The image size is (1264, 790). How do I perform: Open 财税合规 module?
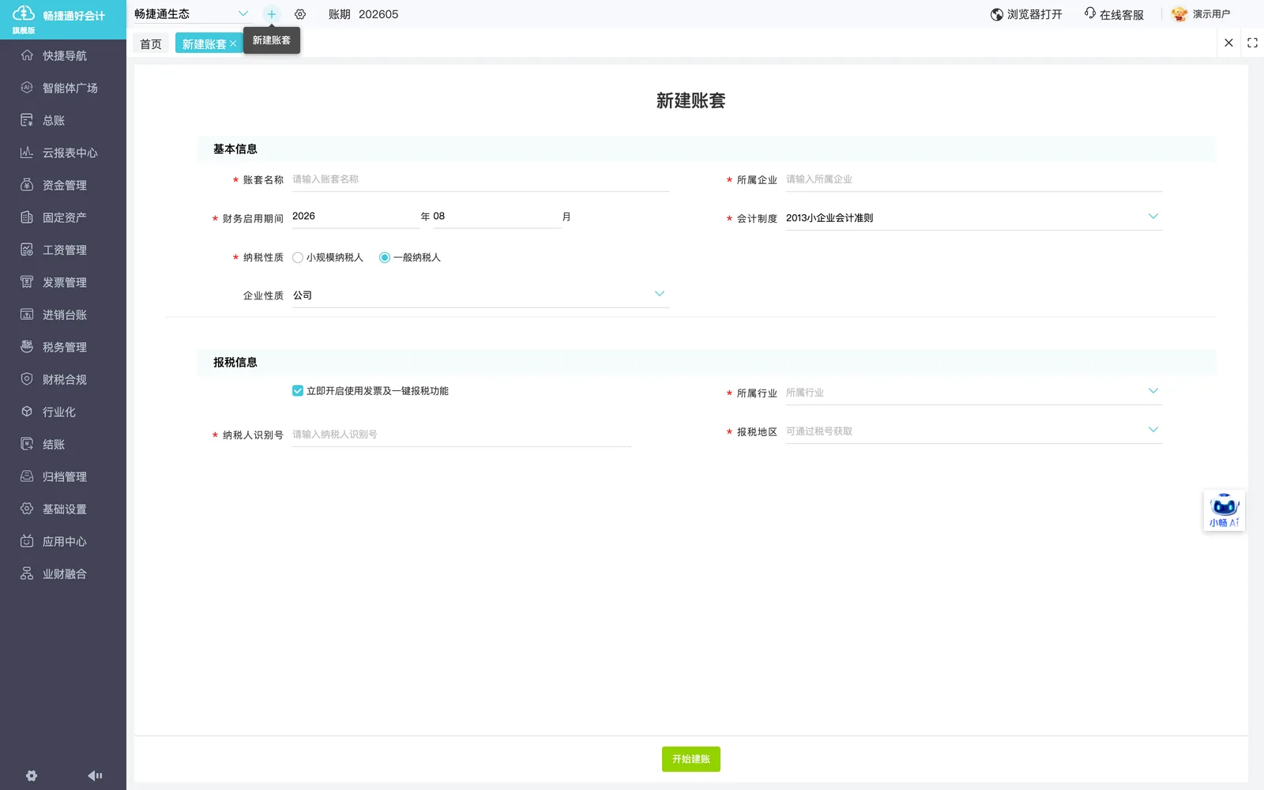63,379
